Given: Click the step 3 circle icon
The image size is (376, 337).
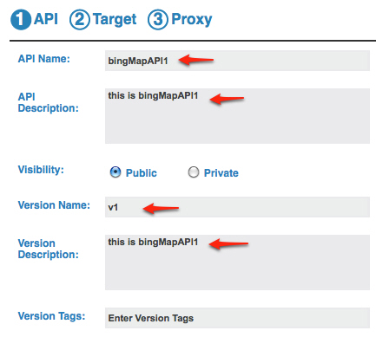Looking at the screenshot, I should coord(158,20).
